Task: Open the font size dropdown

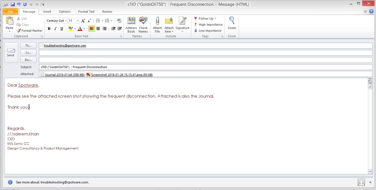Action: (78, 21)
